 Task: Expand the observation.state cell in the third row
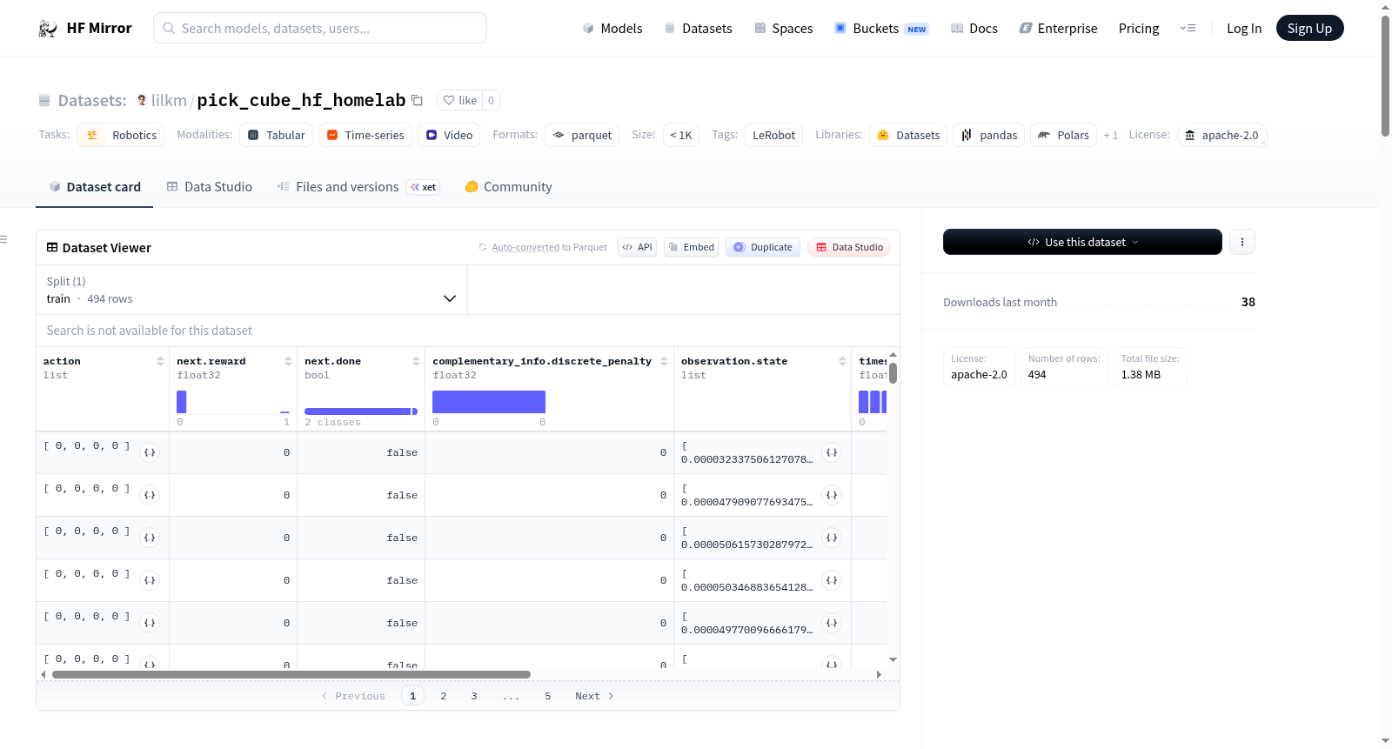832,538
